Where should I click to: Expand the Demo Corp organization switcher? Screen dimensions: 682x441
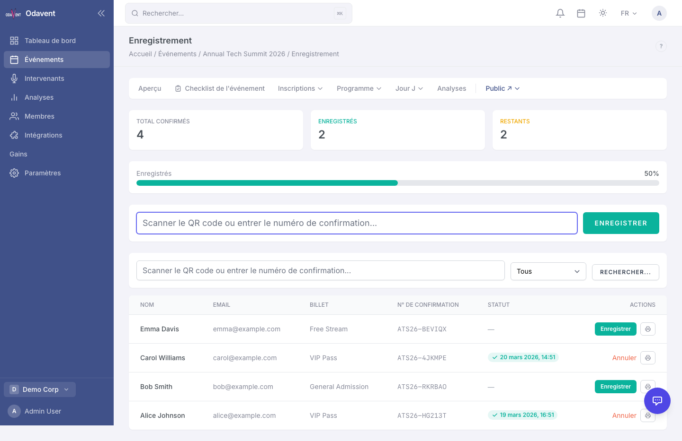[40, 389]
